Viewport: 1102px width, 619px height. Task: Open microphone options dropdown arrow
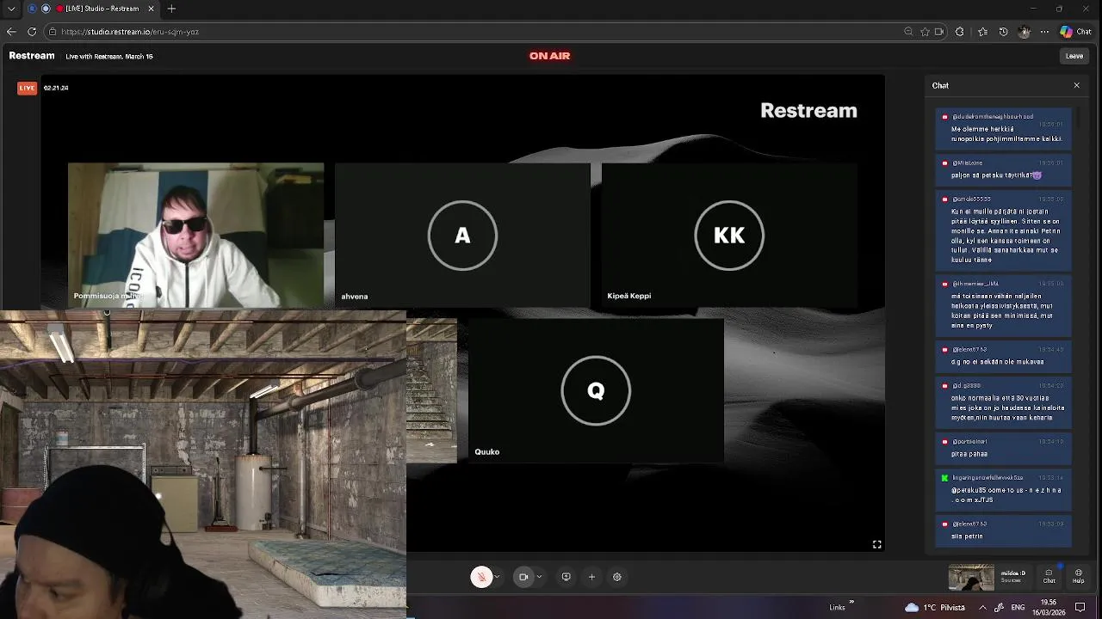coord(497,577)
